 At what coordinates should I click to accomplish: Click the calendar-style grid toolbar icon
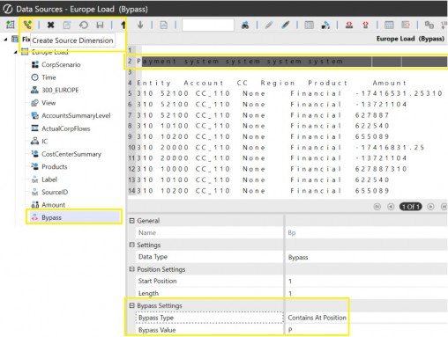[x=389, y=26]
